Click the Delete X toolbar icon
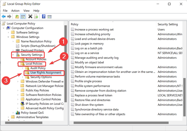Viewport: 187px width, 131px height. 30,16
